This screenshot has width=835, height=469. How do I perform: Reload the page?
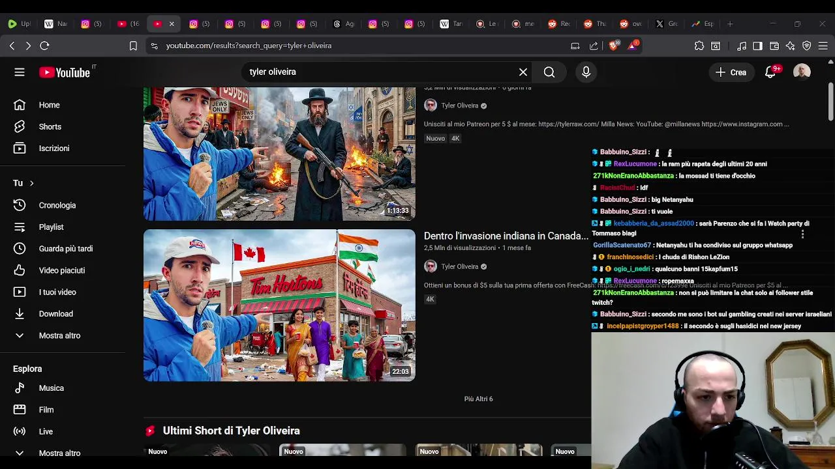[44, 46]
